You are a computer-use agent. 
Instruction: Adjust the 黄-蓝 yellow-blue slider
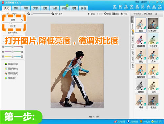(12, 56)
